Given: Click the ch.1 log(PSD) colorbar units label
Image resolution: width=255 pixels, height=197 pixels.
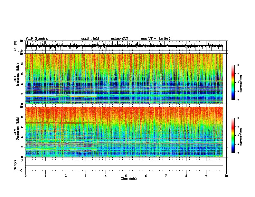Looking at the screenshot, I should pyautogui.click(x=241, y=84).
